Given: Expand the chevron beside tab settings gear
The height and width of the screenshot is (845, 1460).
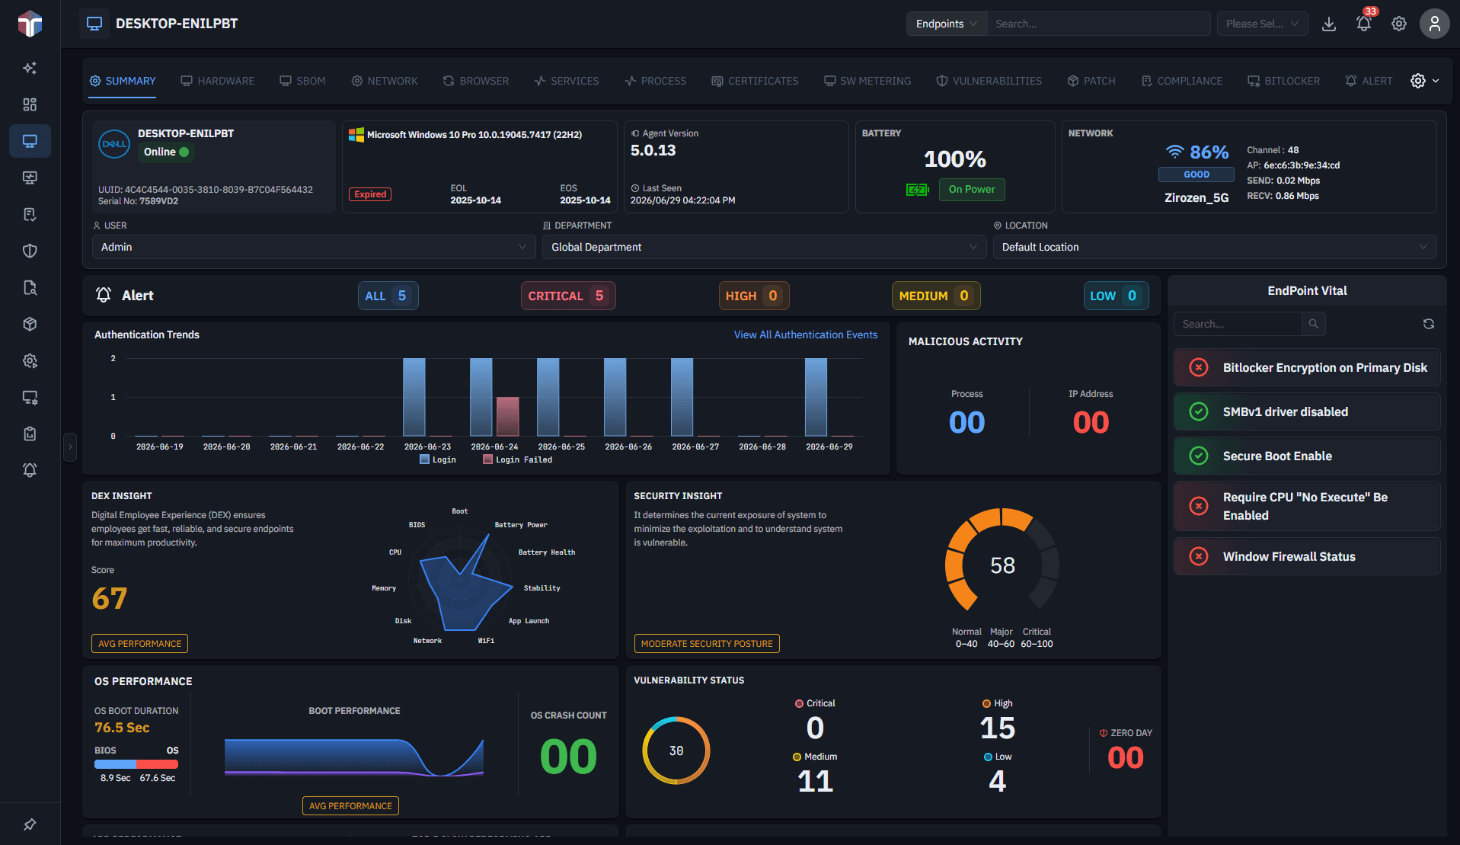Looking at the screenshot, I should point(1436,81).
